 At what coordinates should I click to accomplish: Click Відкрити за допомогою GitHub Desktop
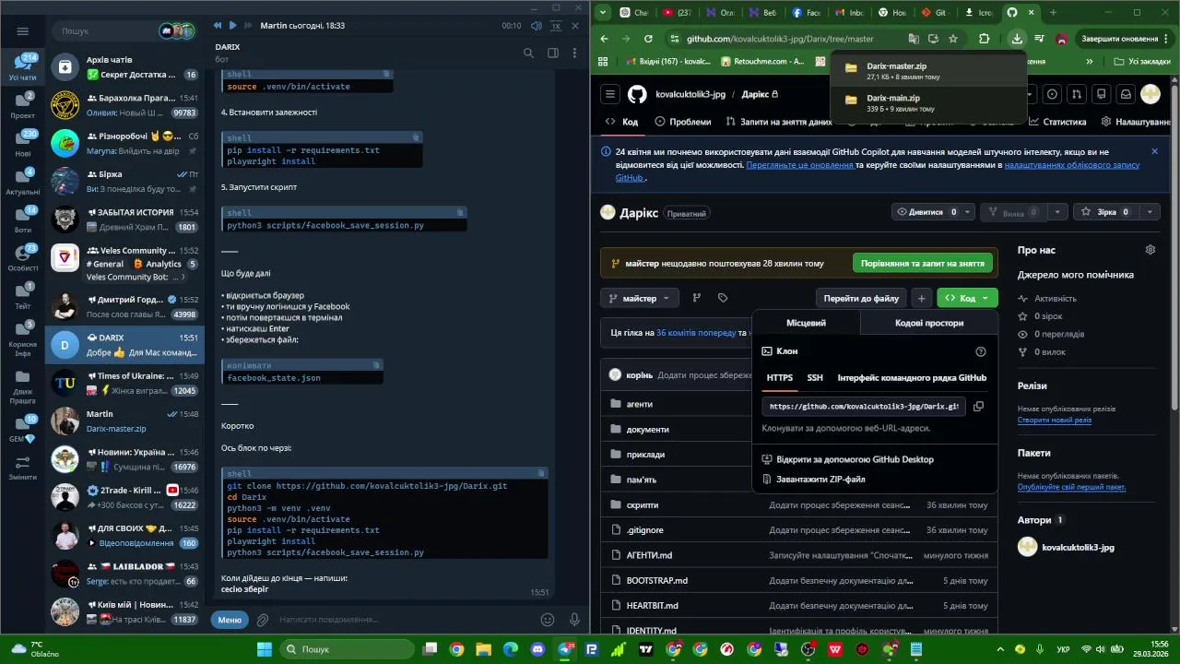click(x=855, y=459)
